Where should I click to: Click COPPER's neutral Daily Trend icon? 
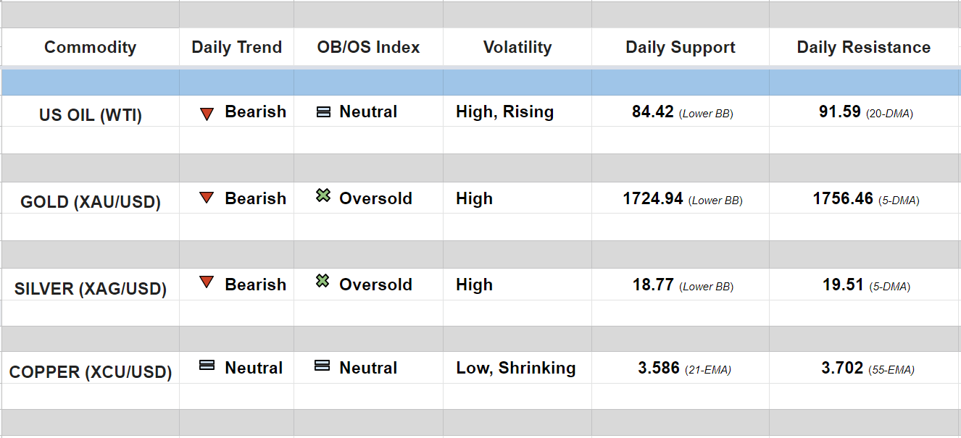click(207, 366)
